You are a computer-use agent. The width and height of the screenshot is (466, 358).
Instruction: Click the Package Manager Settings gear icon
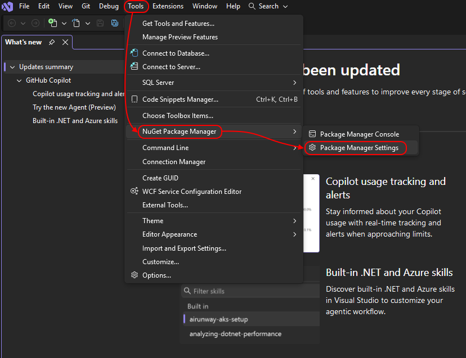[x=312, y=148]
